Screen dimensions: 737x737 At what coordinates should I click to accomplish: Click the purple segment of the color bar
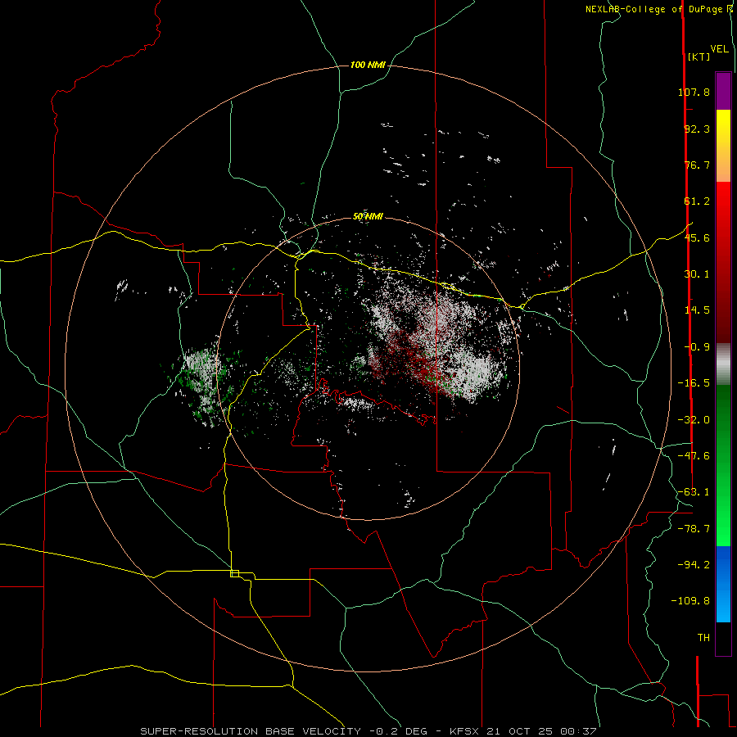pyautogui.click(x=723, y=91)
